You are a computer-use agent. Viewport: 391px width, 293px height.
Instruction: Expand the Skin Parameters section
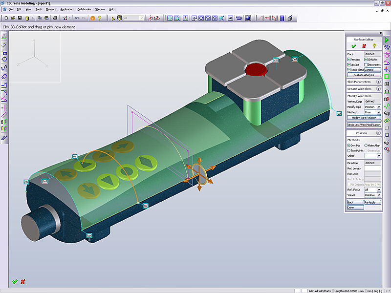[378, 82]
